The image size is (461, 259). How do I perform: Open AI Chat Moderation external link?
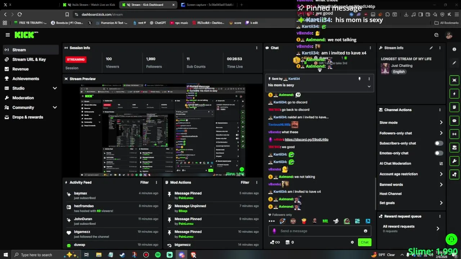pyautogui.click(x=441, y=163)
